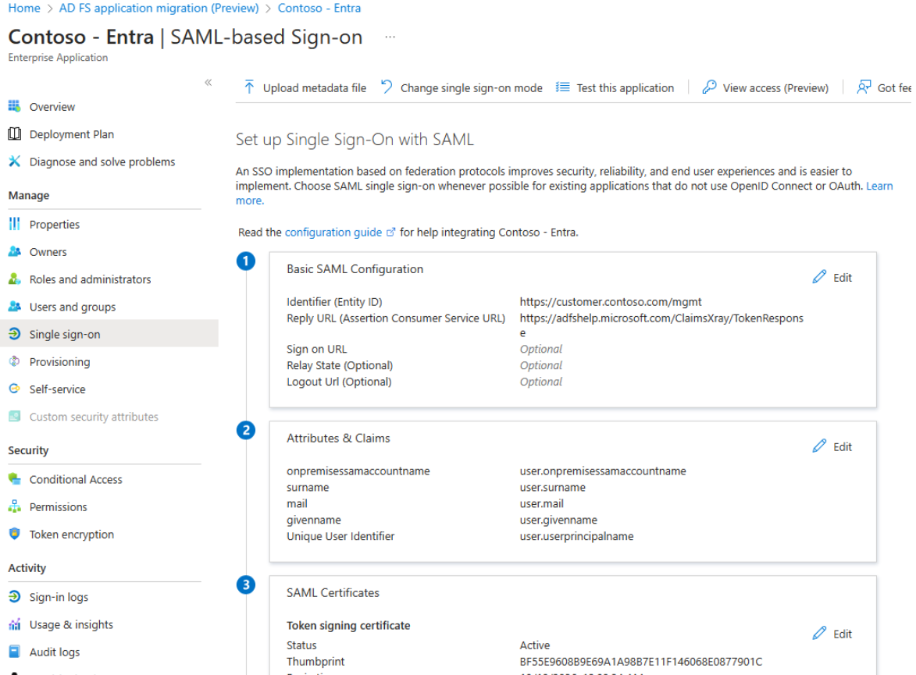Image resolution: width=916 pixels, height=675 pixels.
Task: Click user.surname claim value
Action: 553,488
